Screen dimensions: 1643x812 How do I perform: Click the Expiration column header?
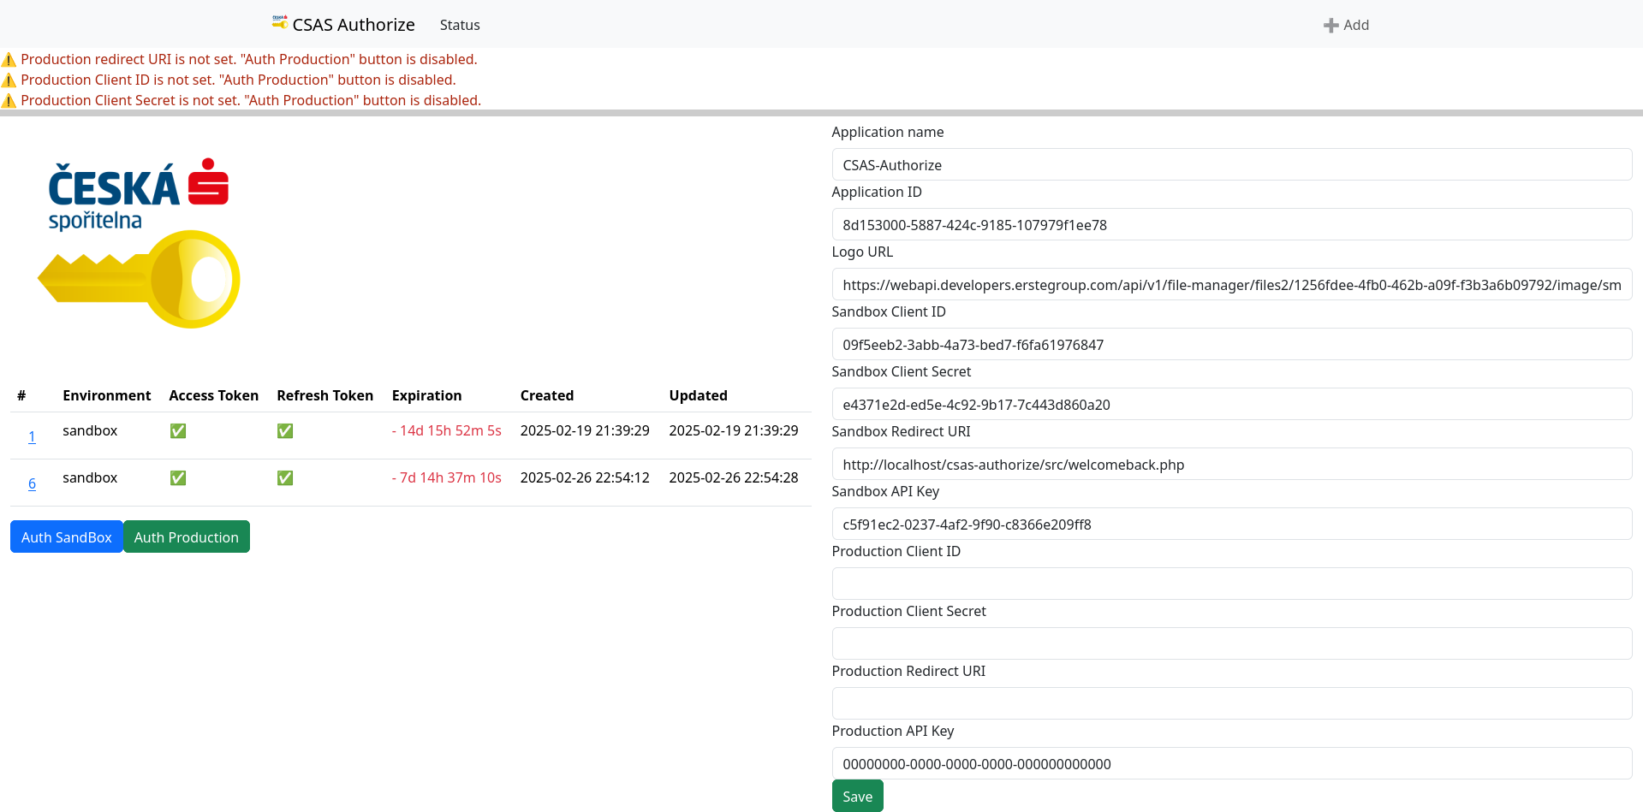(426, 395)
